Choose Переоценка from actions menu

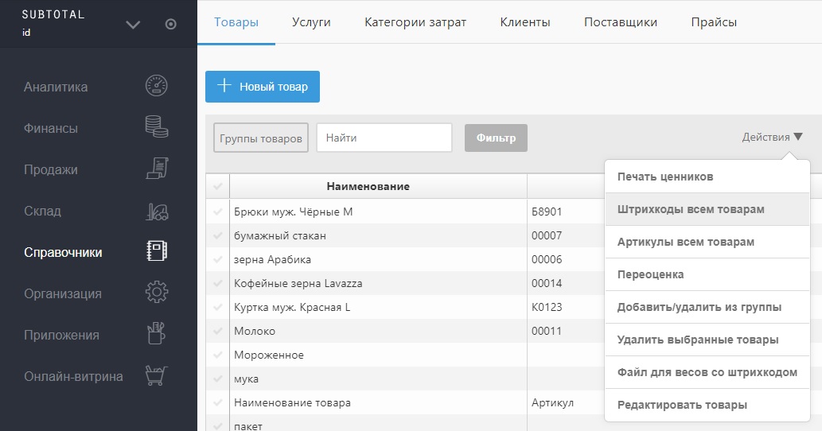707,274
